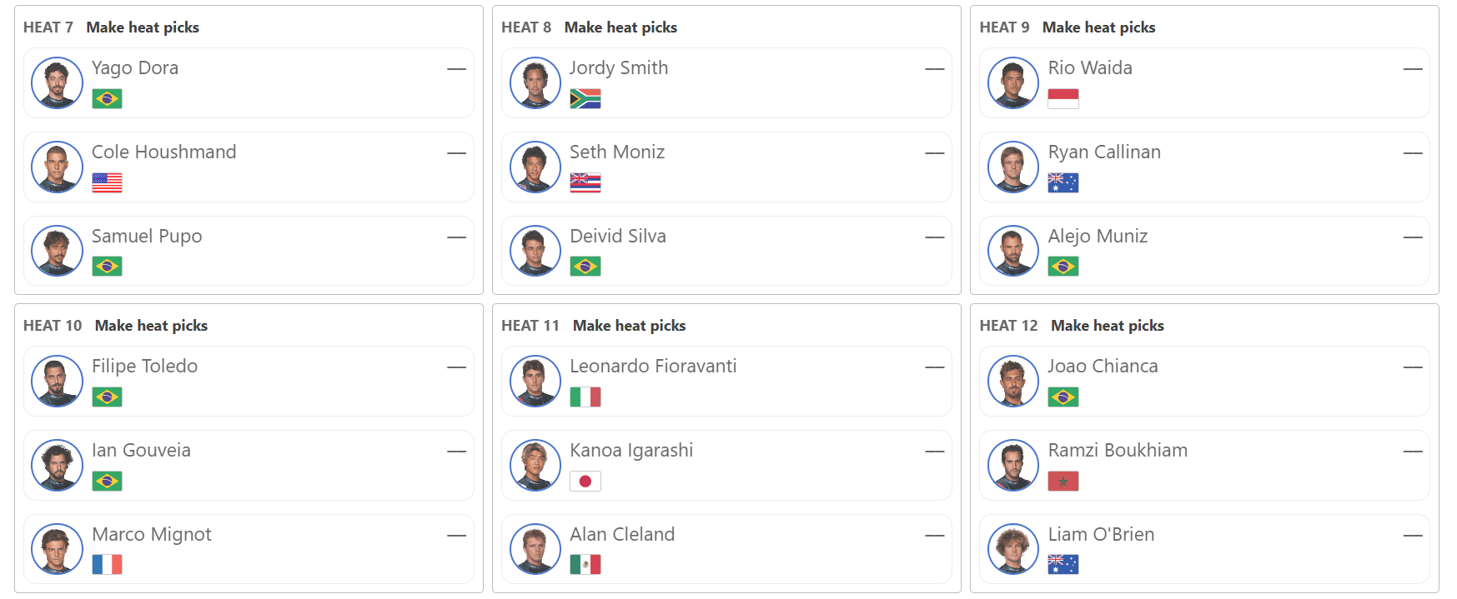Click Jordy Smith's South Africa flag icon
This screenshot has height=599, width=1457.
[585, 98]
